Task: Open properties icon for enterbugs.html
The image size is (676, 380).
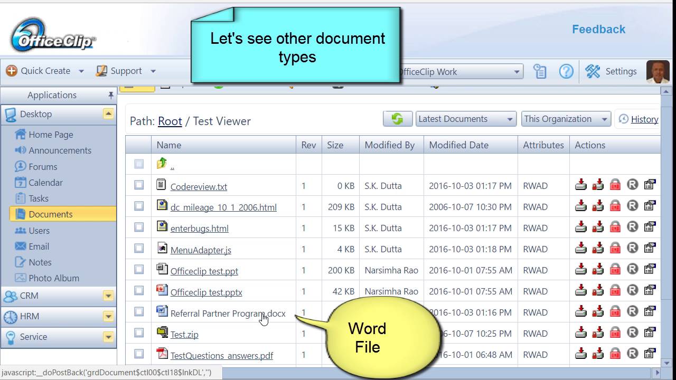Action: [x=650, y=226]
